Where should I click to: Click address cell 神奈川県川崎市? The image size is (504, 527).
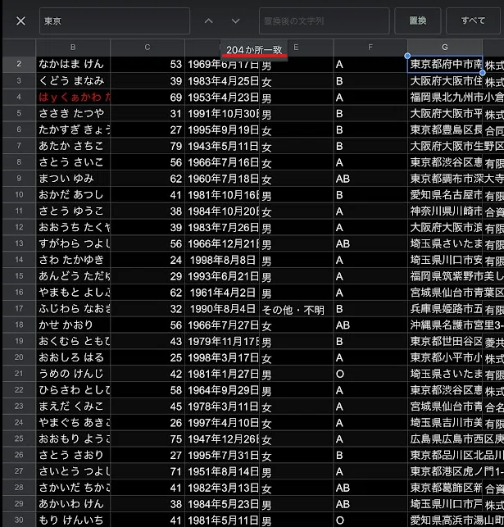pyautogui.click(x=445, y=211)
